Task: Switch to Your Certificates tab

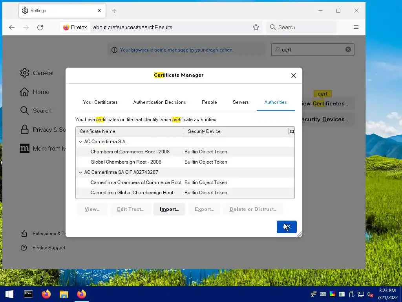Action: pyautogui.click(x=100, y=102)
